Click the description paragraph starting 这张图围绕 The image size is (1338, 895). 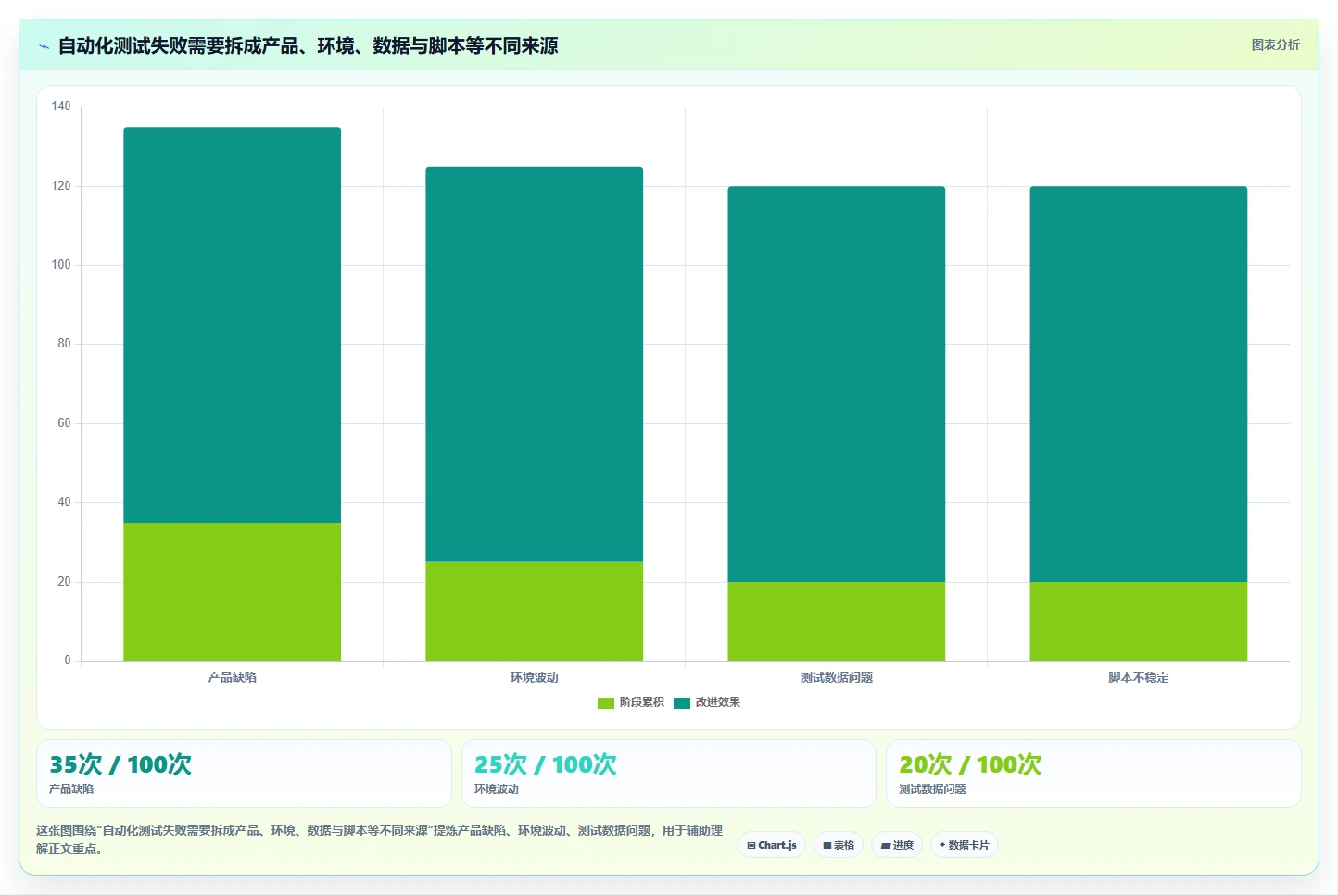click(379, 839)
